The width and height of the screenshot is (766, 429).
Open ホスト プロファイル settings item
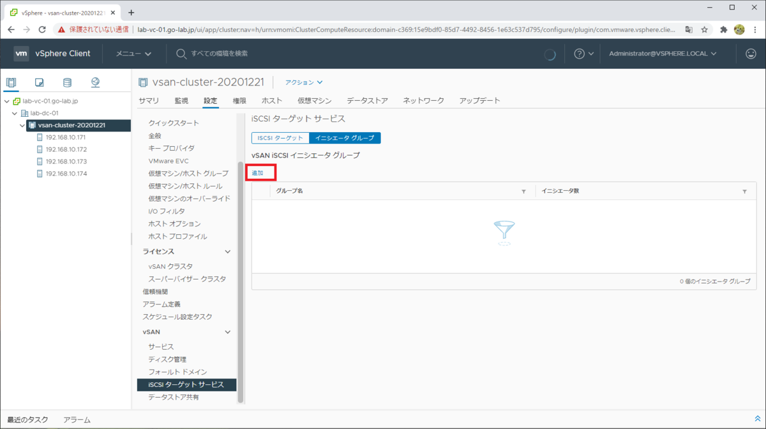tap(177, 236)
